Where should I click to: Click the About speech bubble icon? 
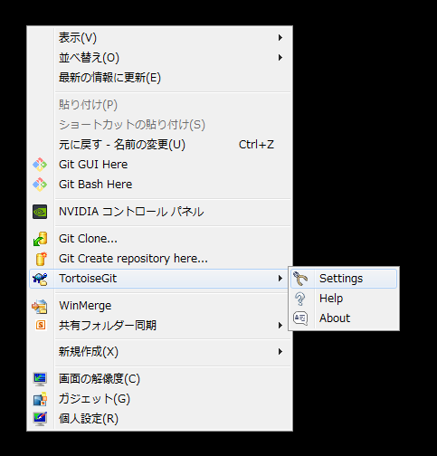300,318
